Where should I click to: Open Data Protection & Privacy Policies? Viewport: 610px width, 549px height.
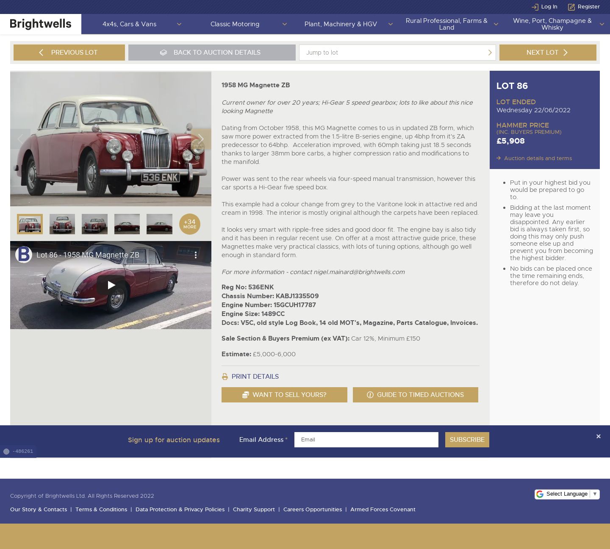tap(180, 510)
